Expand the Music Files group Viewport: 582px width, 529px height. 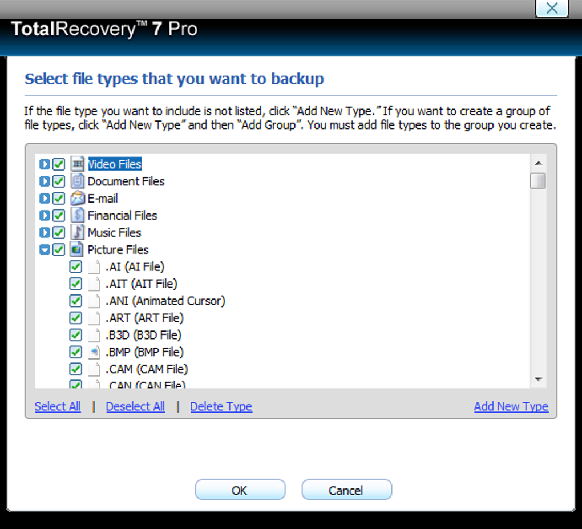45,232
